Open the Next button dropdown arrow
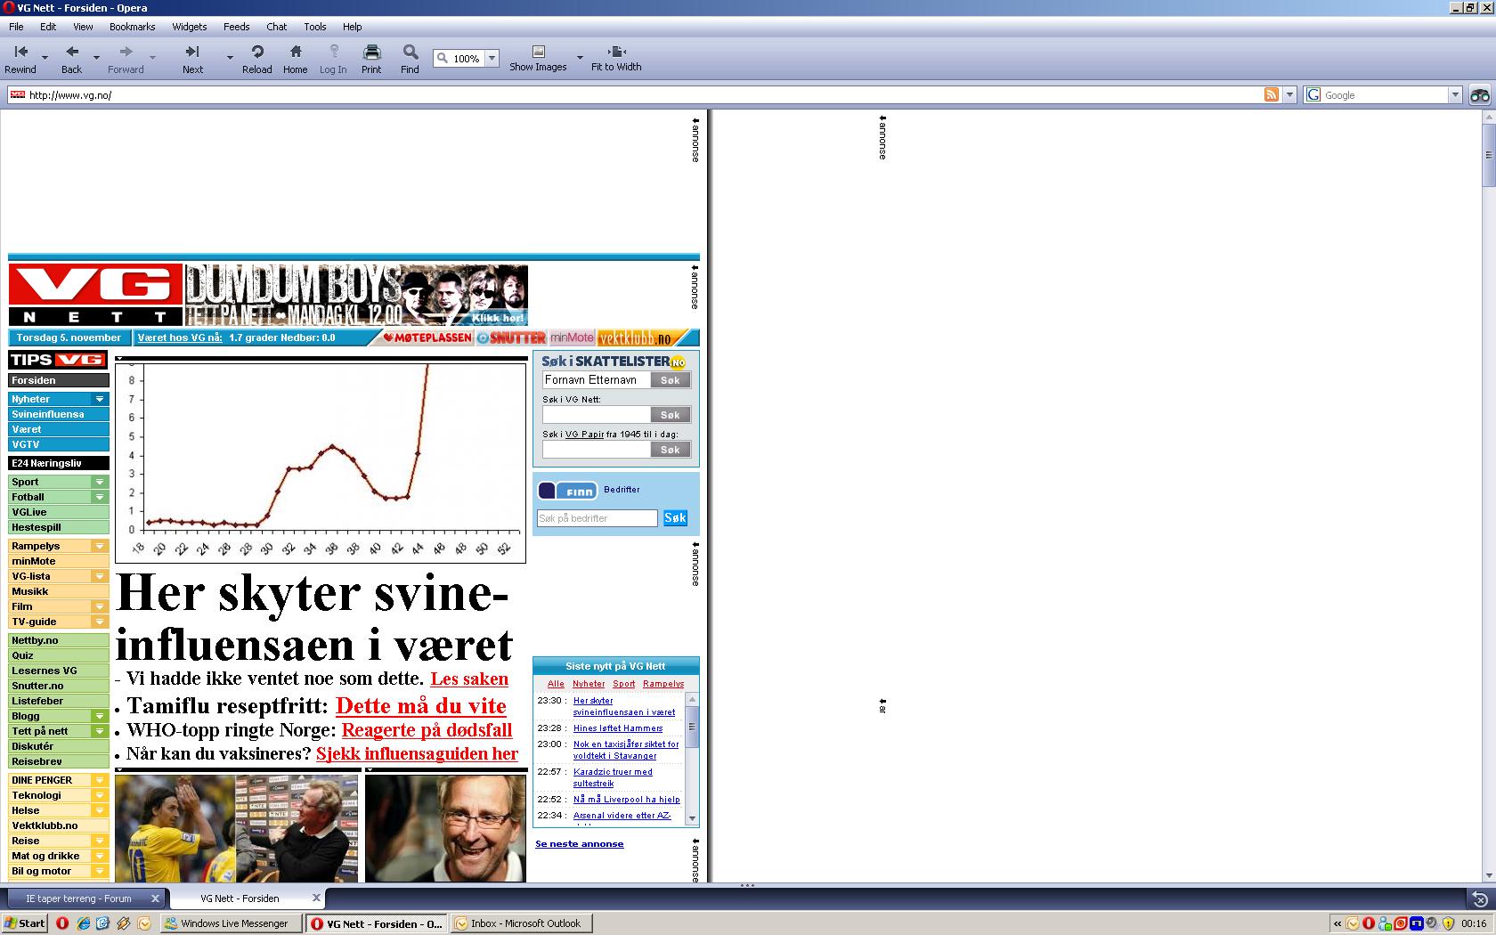Image resolution: width=1496 pixels, height=935 pixels. tap(230, 58)
